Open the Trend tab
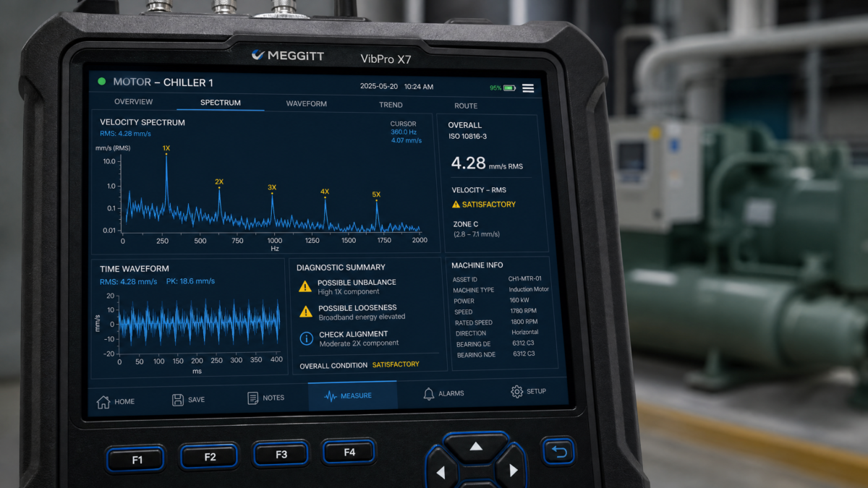 click(x=391, y=105)
